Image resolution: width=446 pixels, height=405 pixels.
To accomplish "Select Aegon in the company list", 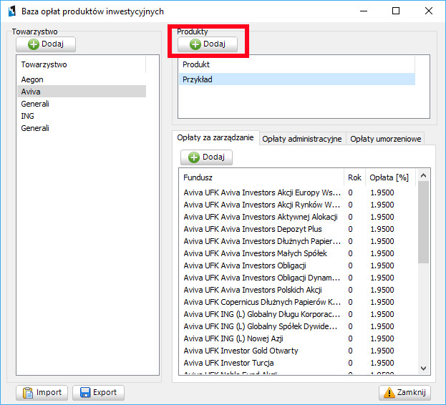I will 32,79.
